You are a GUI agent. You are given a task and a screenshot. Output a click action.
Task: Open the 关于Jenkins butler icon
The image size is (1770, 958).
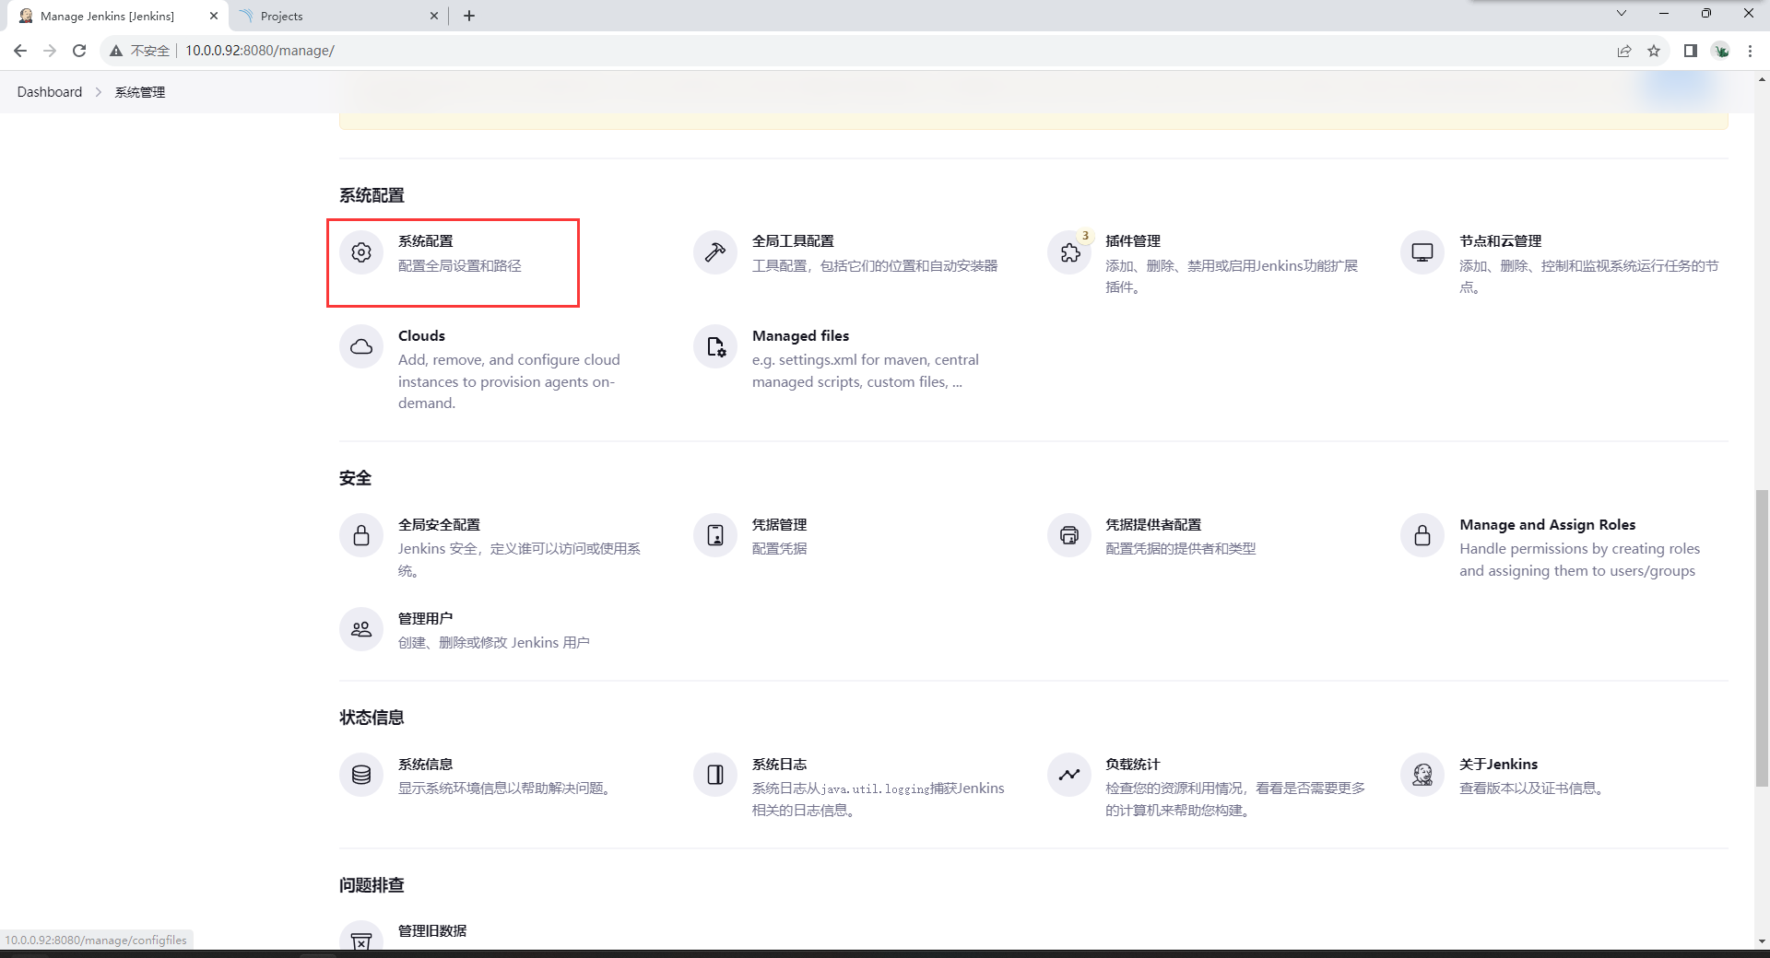(1422, 775)
